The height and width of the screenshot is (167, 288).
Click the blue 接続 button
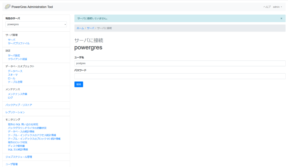point(79,84)
